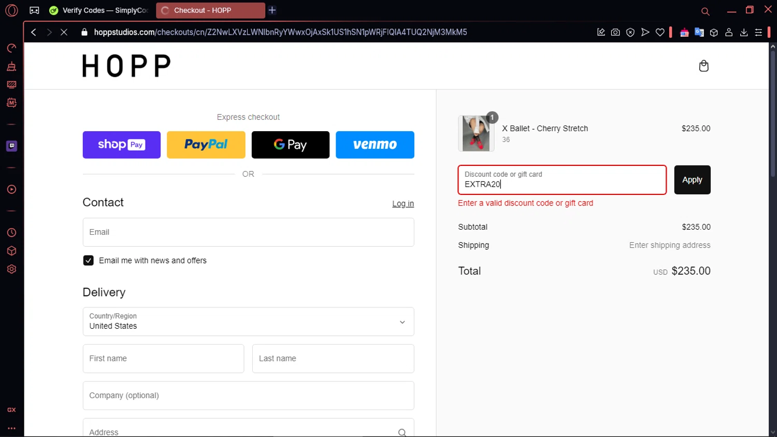Open Settings gear icon in sidebar
Image resolution: width=777 pixels, height=437 pixels.
click(x=11, y=269)
